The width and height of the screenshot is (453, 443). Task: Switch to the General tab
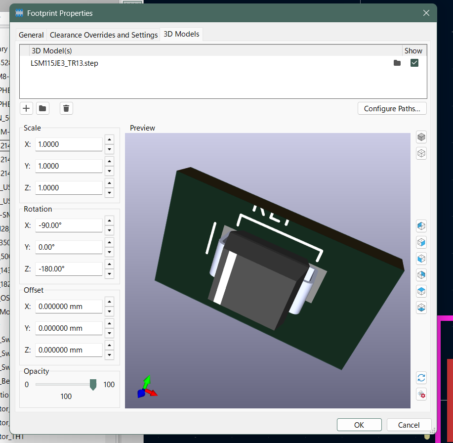[x=31, y=35]
